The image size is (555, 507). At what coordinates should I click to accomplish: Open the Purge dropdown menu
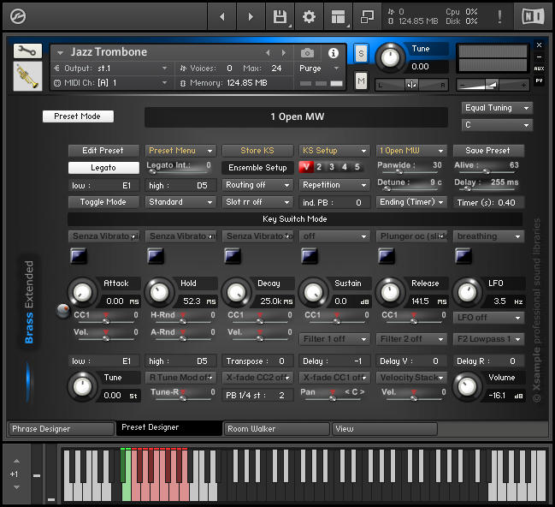click(x=320, y=68)
